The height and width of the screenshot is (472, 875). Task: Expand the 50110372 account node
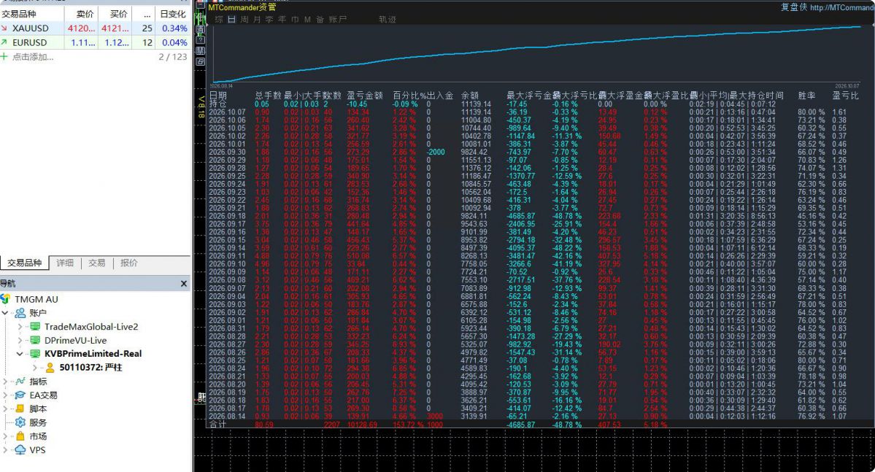[x=34, y=368]
